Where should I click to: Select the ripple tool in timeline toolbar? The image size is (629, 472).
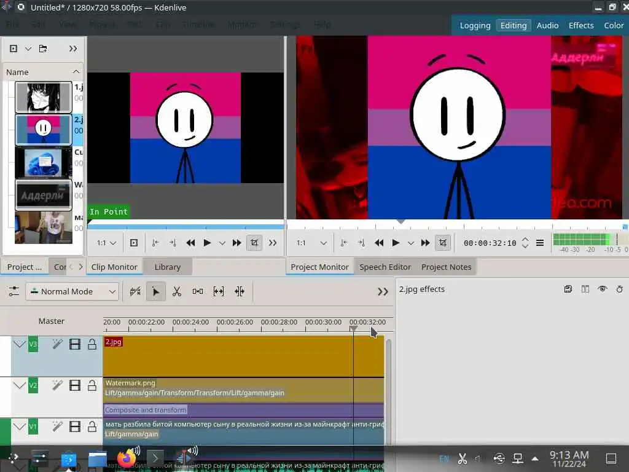click(x=240, y=291)
